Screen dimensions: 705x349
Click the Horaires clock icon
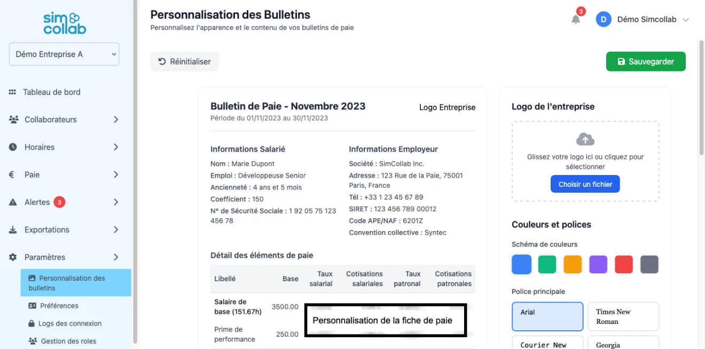click(x=13, y=147)
